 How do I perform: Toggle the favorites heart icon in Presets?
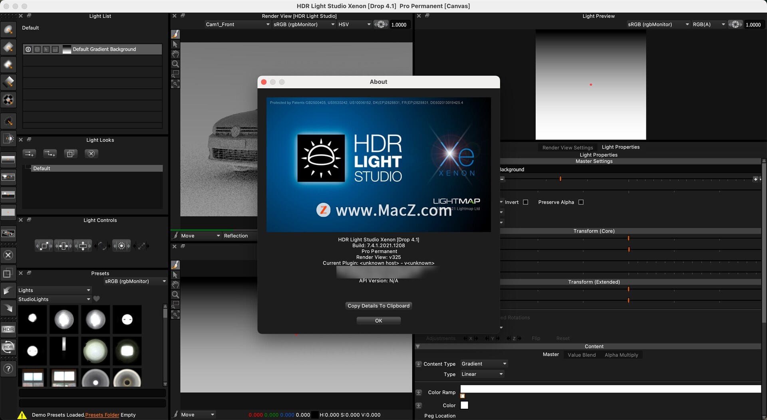tap(97, 299)
